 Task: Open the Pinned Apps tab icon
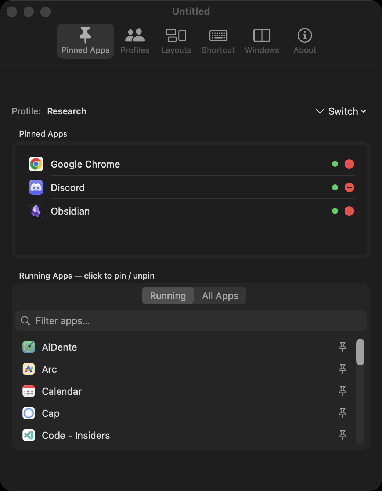pos(85,35)
